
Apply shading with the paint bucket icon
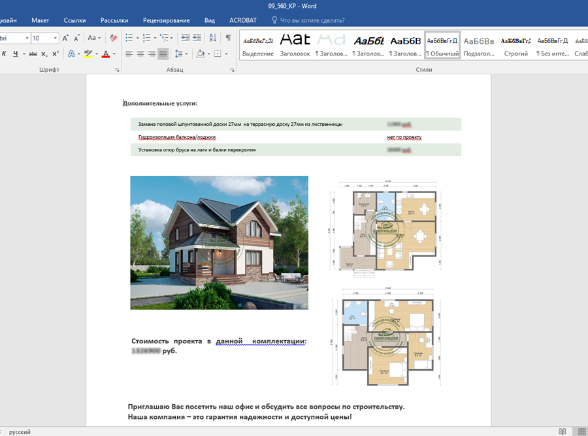(x=201, y=54)
